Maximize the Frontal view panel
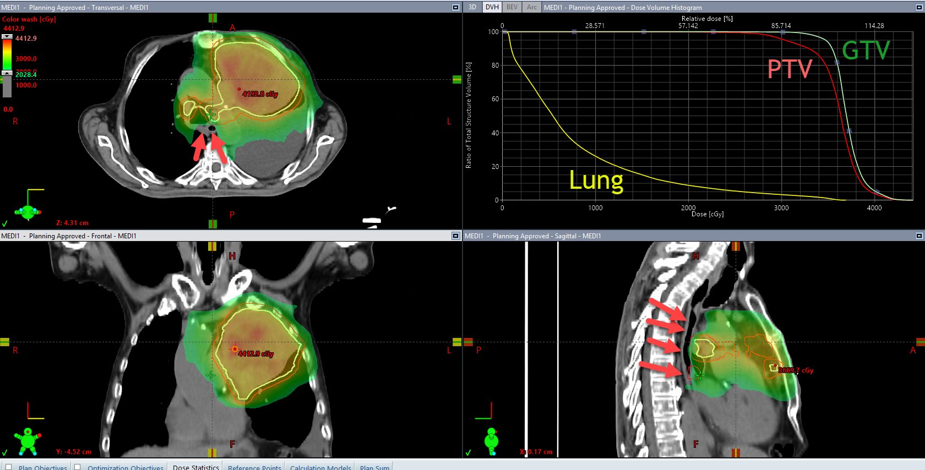925x470 pixels. pyautogui.click(x=455, y=236)
